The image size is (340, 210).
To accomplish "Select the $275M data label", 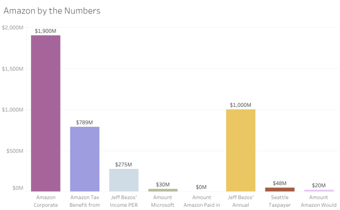I will click(x=124, y=165).
